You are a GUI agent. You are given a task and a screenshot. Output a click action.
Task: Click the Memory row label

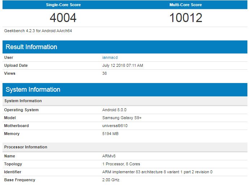[x=12, y=134]
